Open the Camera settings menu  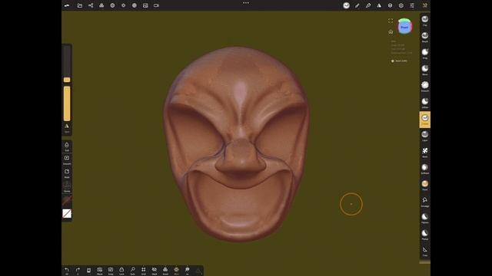(x=156, y=5)
